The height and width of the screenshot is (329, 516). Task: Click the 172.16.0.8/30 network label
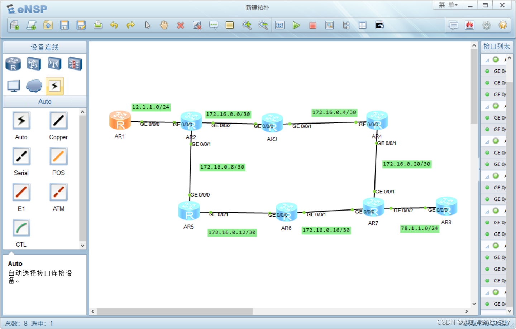222,167
